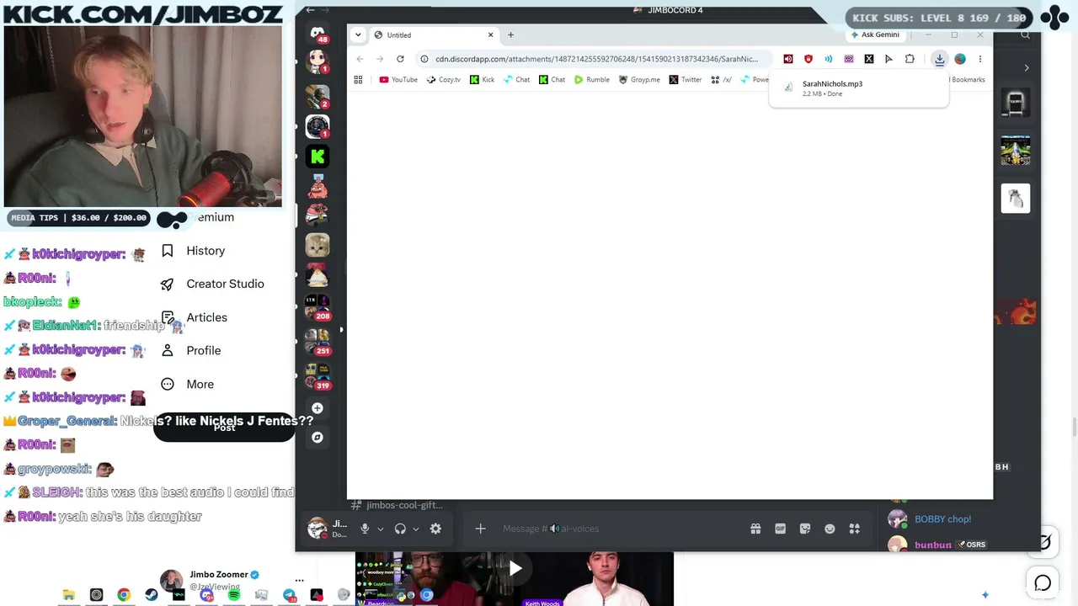This screenshot has width=1078, height=606.
Task: Open Discord direct messages home icon
Action: click(x=318, y=33)
